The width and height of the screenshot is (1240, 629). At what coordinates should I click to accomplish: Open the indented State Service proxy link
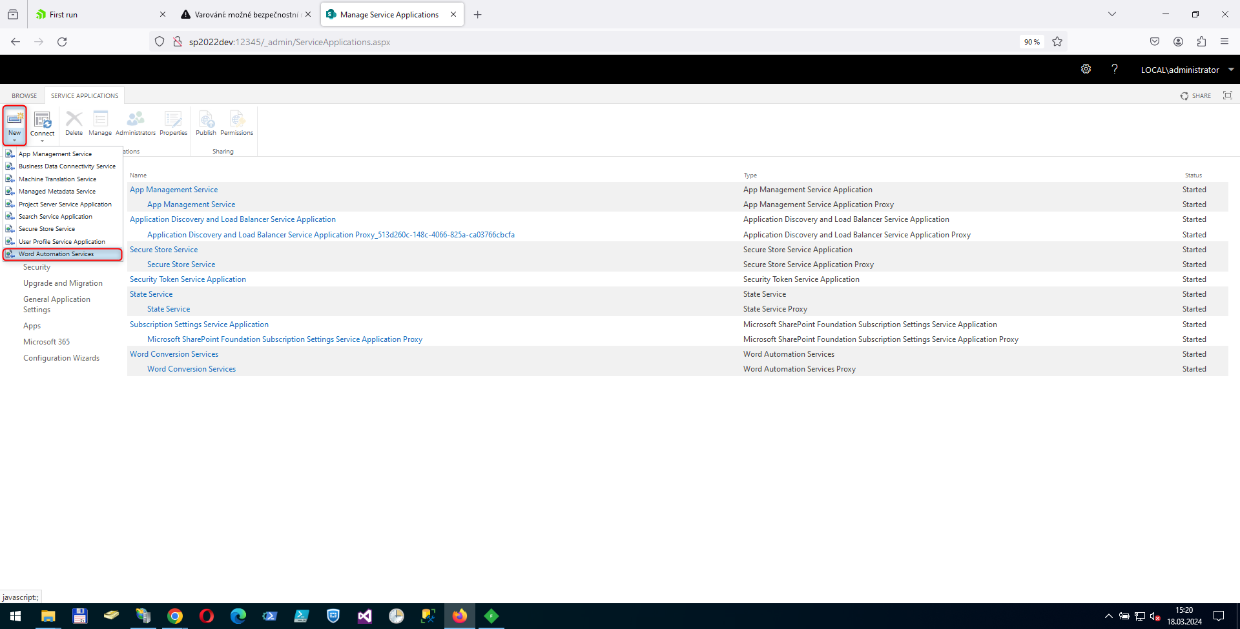(169, 309)
